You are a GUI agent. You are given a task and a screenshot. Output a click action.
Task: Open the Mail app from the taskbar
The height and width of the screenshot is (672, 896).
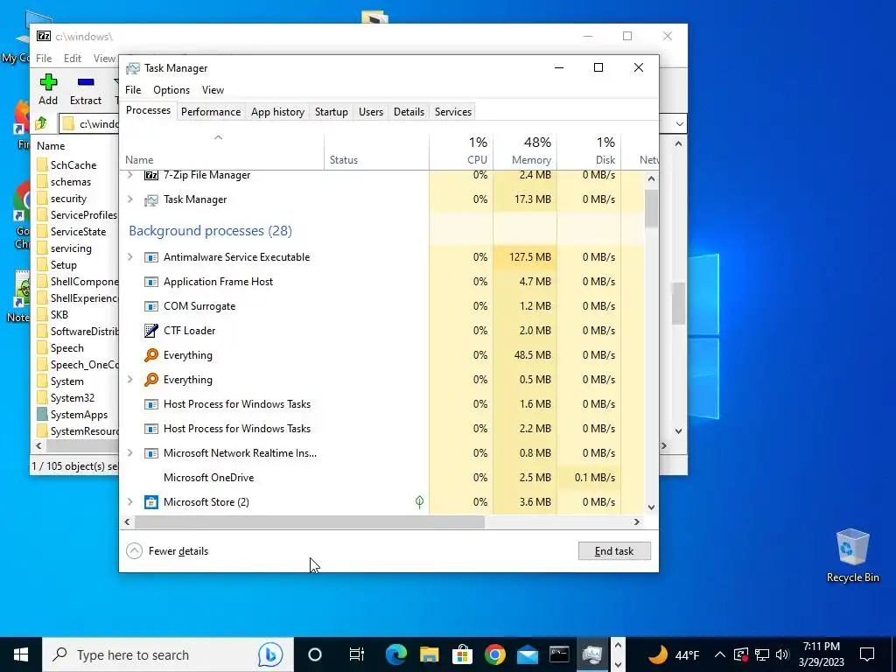point(528,654)
